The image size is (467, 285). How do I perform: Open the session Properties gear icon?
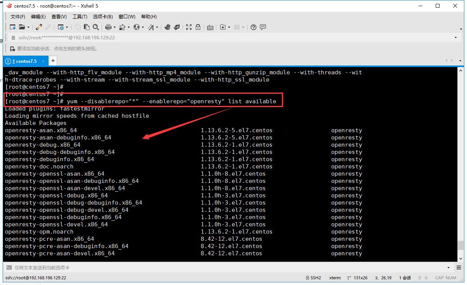pyautogui.click(x=61, y=27)
